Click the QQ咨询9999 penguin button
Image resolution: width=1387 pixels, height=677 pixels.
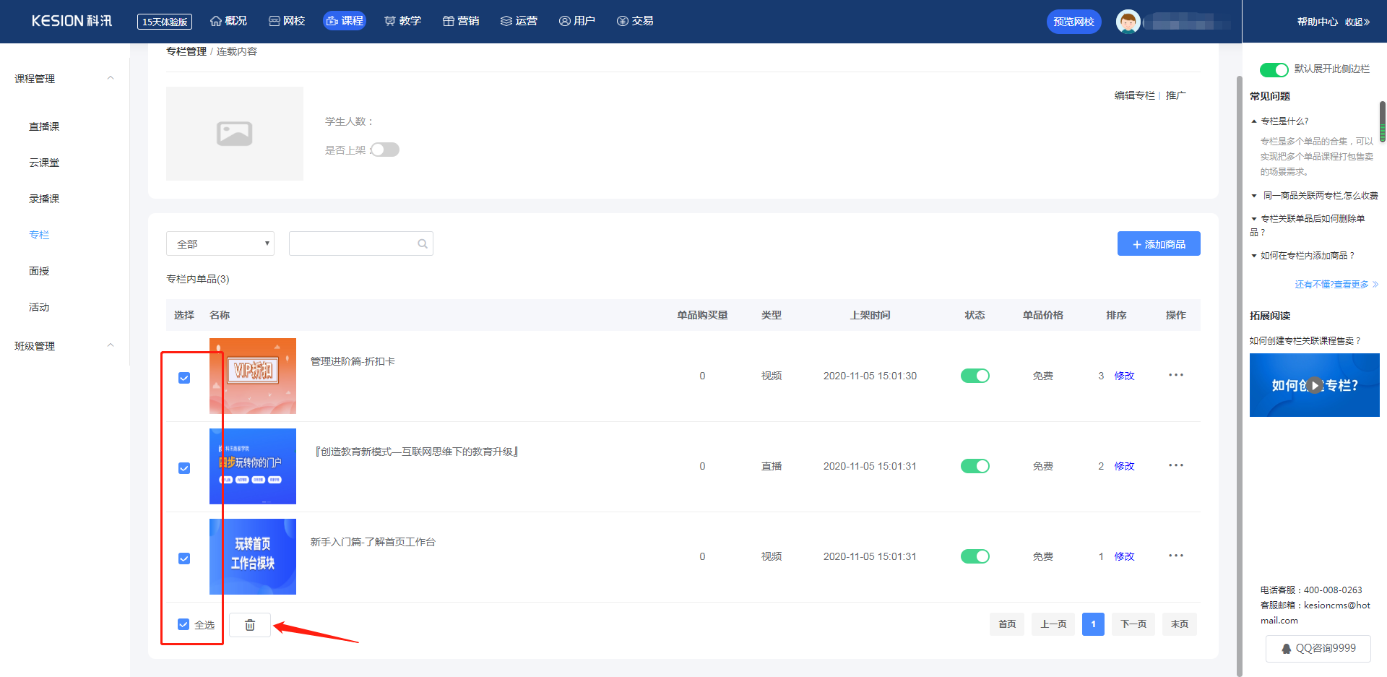1318,648
